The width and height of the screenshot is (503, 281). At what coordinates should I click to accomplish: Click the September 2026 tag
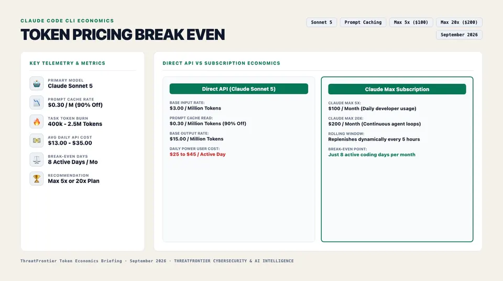[459, 35]
